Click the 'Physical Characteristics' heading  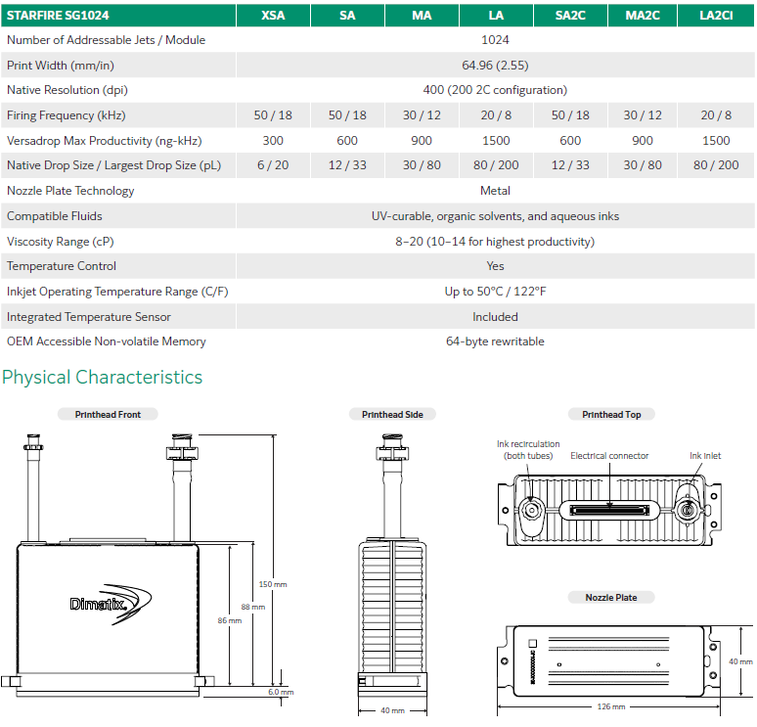tap(103, 378)
